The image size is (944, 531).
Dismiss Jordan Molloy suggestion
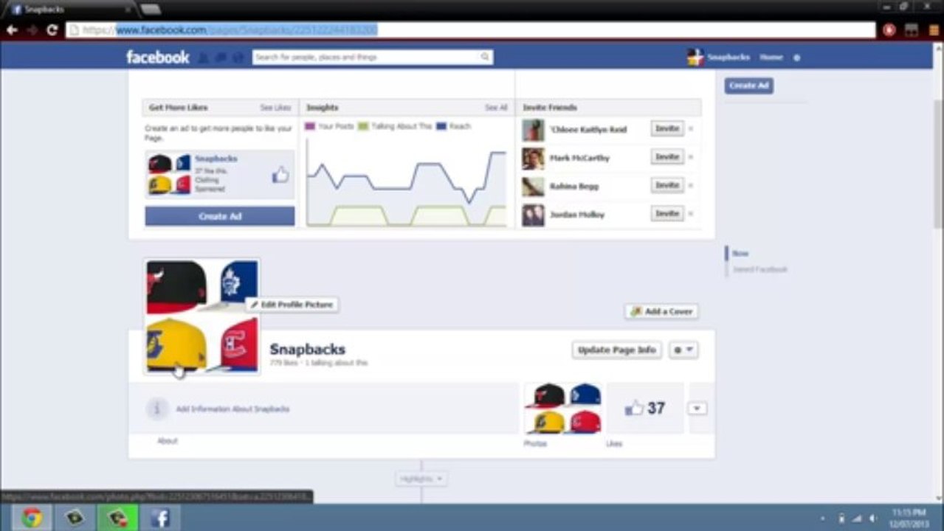(691, 214)
